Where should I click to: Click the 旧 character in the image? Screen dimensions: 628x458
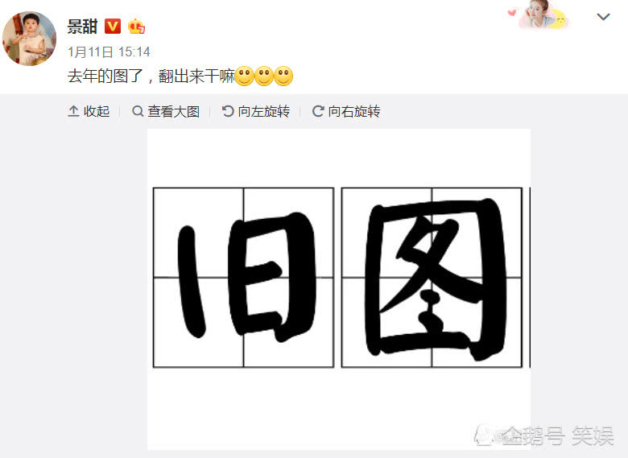point(243,277)
